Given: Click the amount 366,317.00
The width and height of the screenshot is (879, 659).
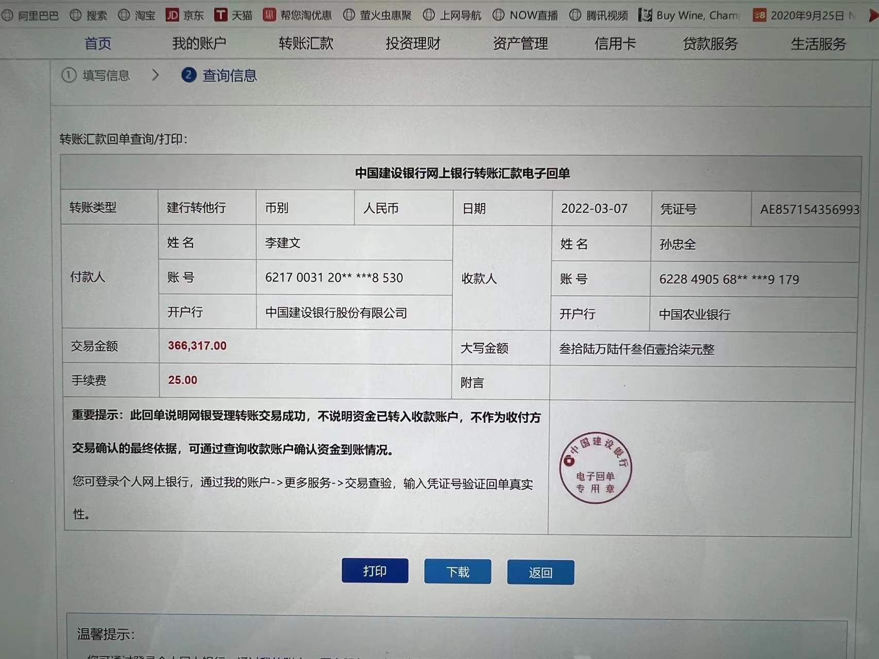Looking at the screenshot, I should [x=197, y=346].
